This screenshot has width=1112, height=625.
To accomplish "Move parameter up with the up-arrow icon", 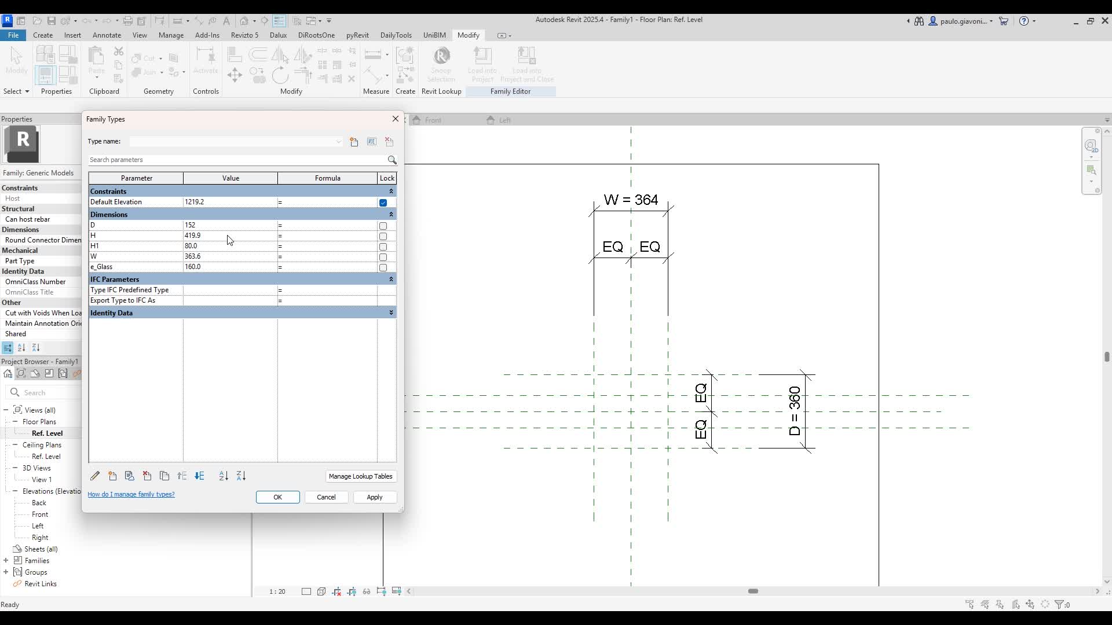I will [182, 476].
